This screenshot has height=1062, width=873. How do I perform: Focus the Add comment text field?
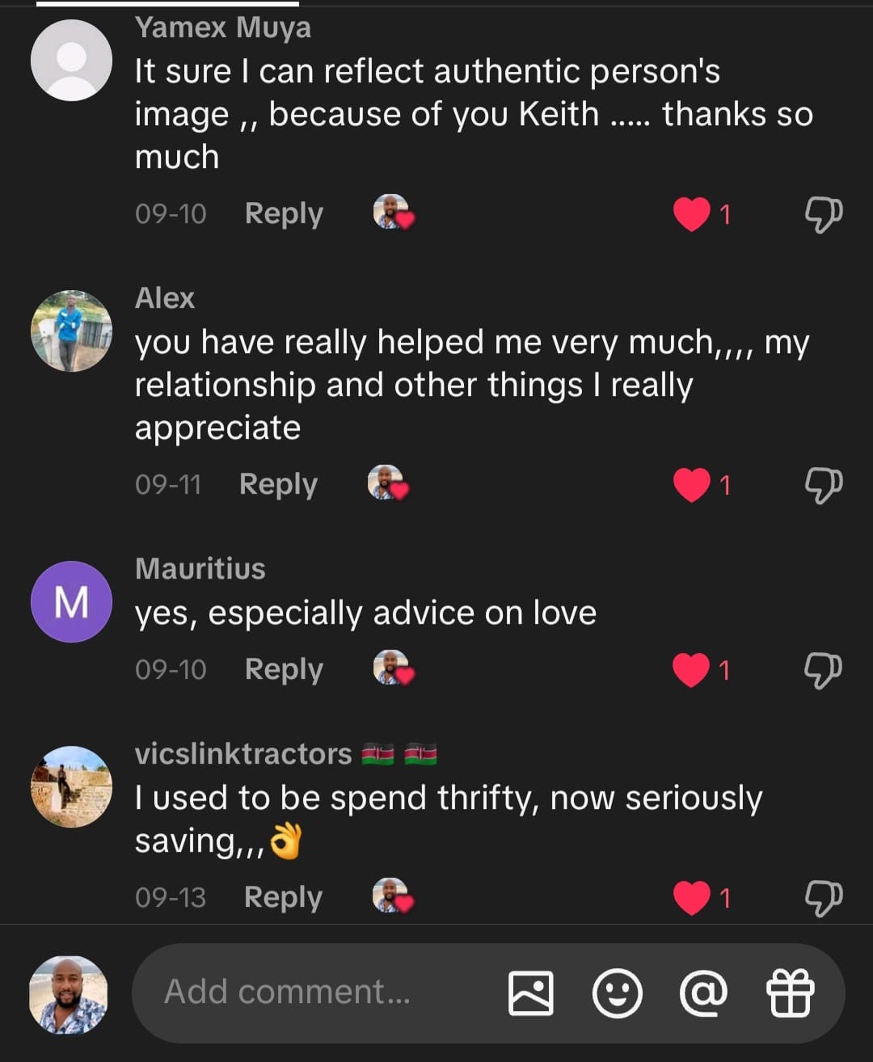[x=315, y=992]
